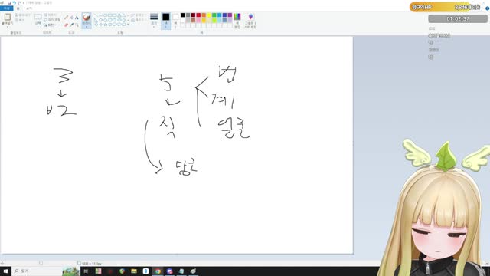This screenshot has width=490, height=276.
Task: Open the Edit colors dialog
Action: click(237, 21)
